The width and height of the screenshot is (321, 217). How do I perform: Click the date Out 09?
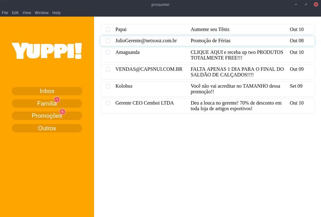[297, 69]
